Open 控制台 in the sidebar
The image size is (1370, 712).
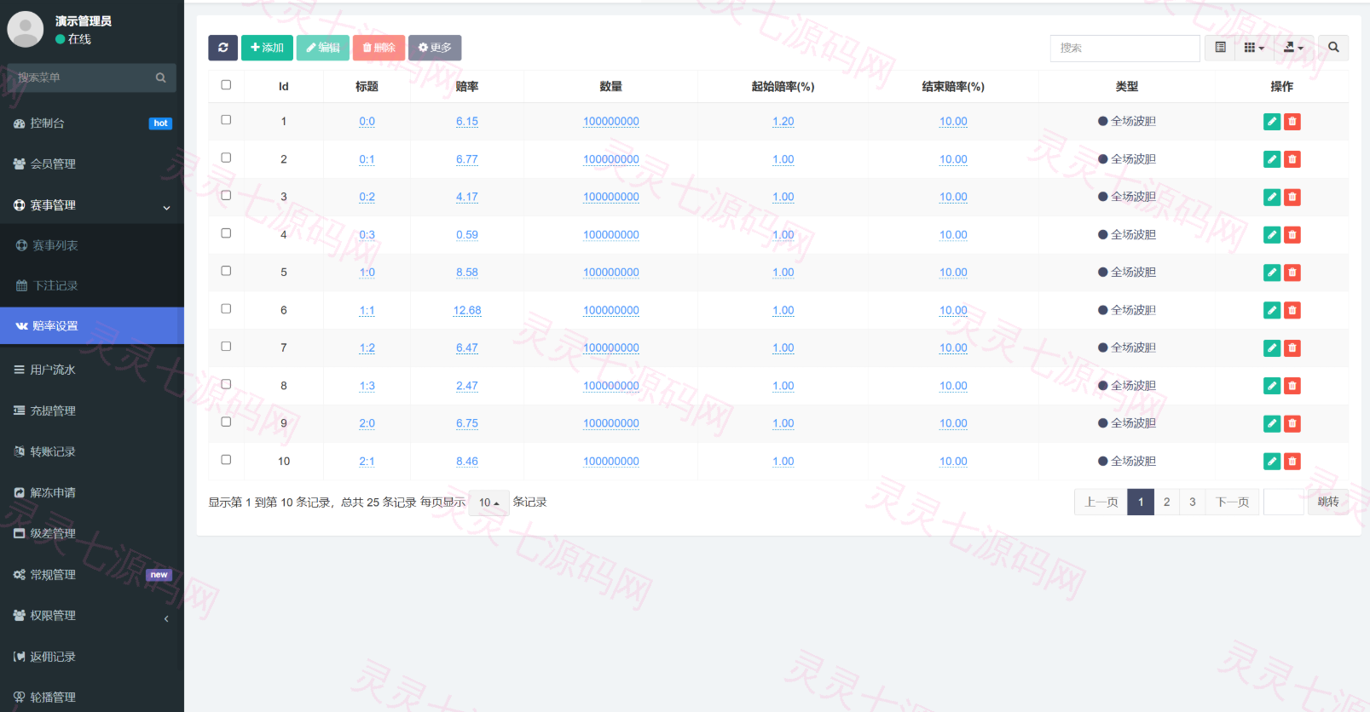pos(92,123)
